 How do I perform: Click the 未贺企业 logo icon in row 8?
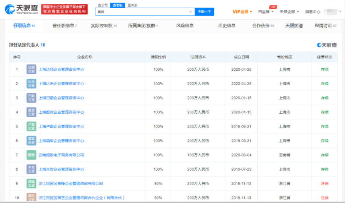[x=32, y=169]
